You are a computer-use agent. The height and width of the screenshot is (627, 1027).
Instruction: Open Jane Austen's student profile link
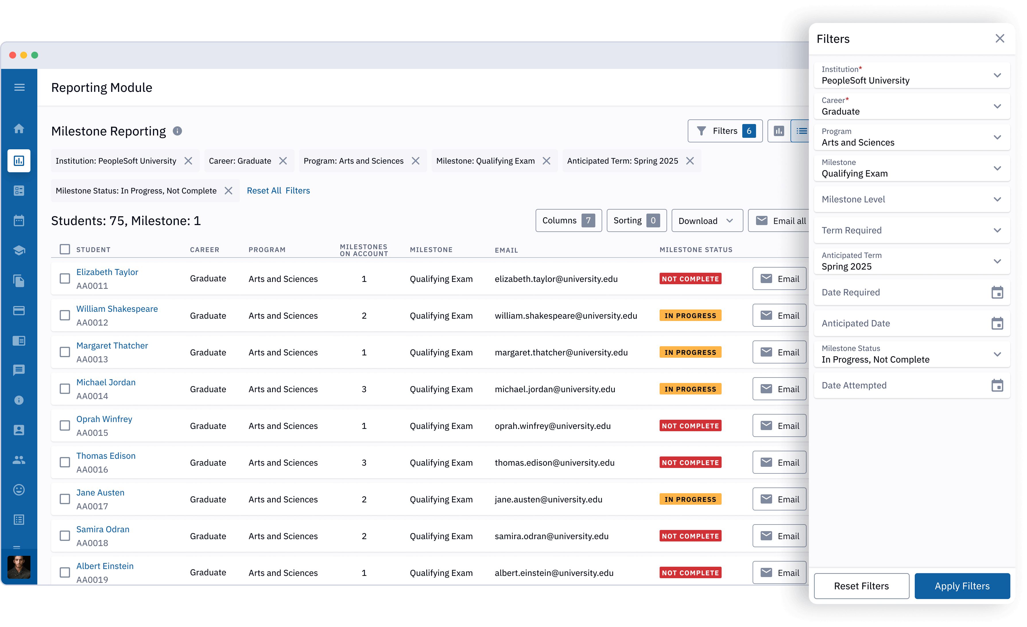pos(100,492)
